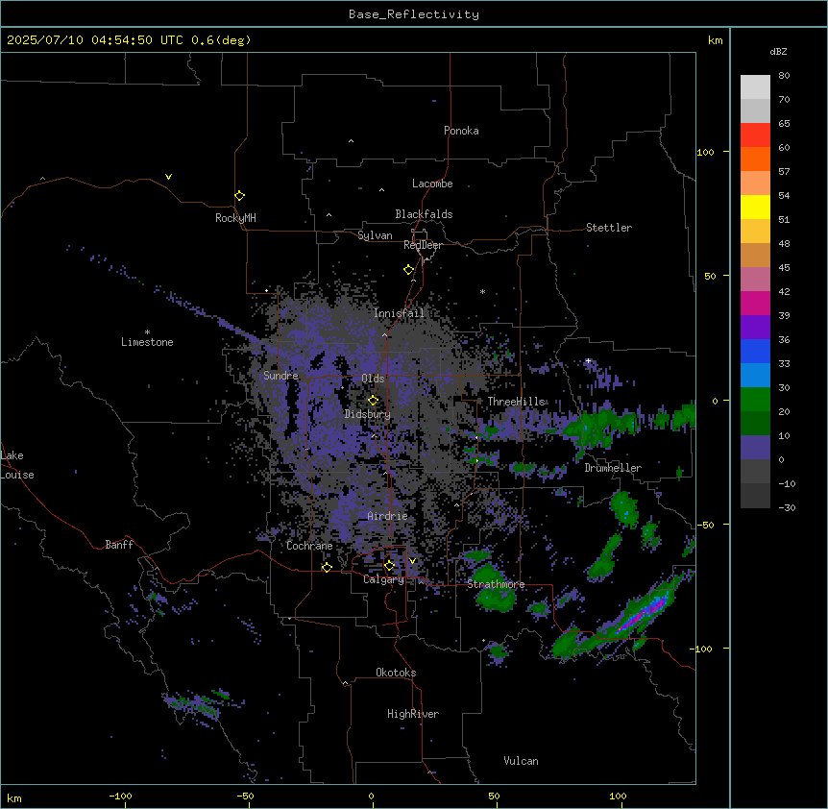This screenshot has height=809, width=828.
Task: Click the Banff label
Action: [119, 545]
